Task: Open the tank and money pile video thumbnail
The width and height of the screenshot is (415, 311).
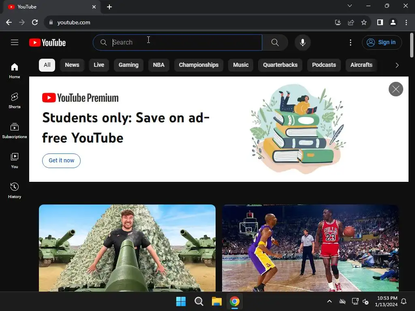Action: pyautogui.click(x=127, y=248)
